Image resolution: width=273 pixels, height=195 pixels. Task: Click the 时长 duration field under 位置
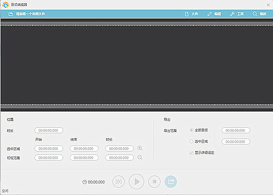click(x=49, y=130)
